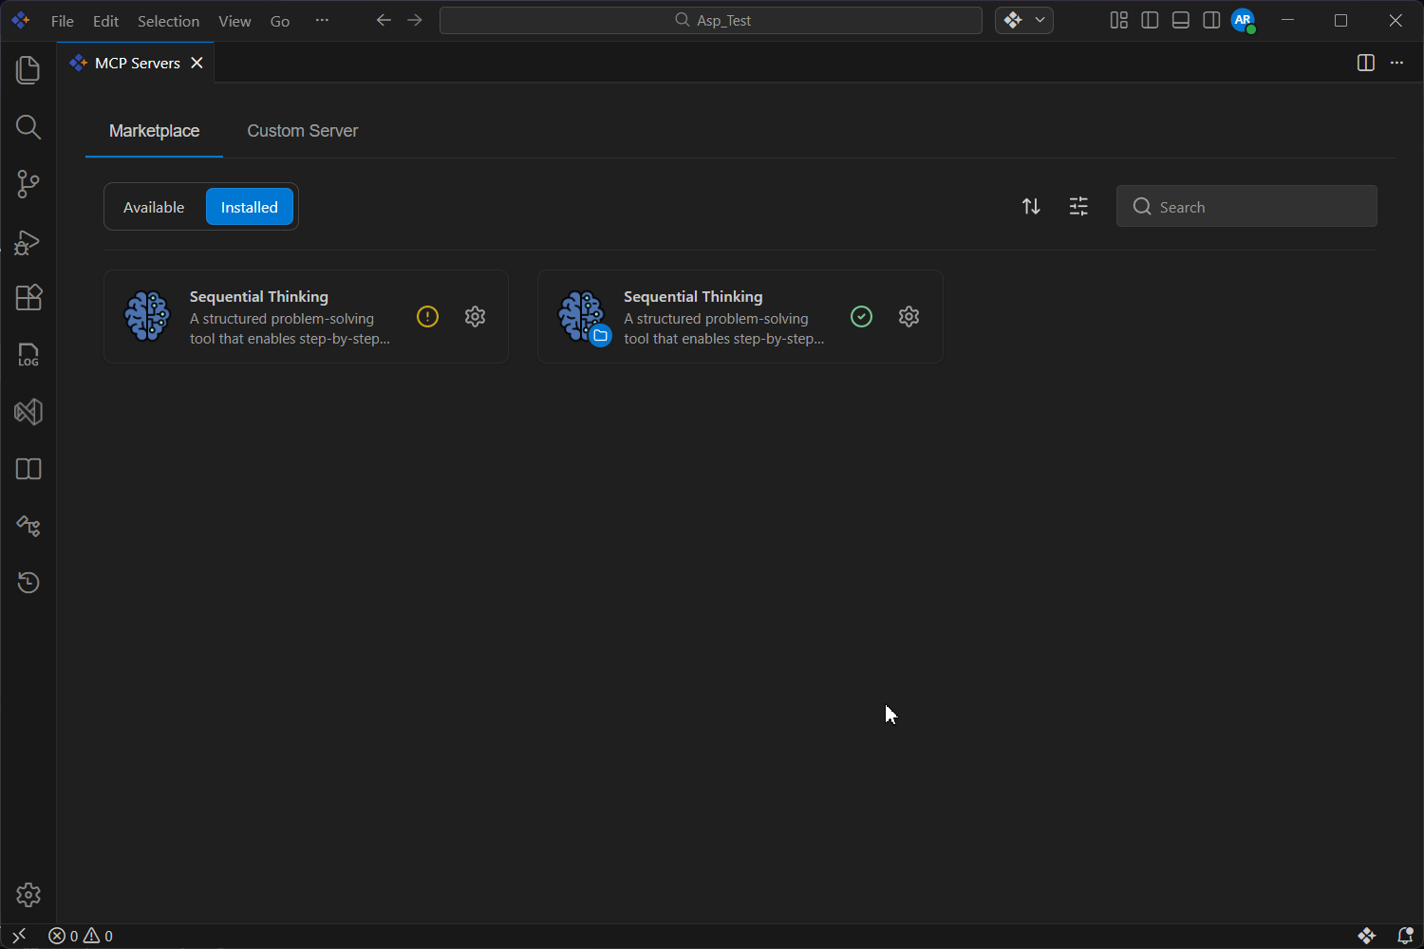Expand the overflow menu after Go
The width and height of the screenshot is (1424, 949).
tap(322, 21)
